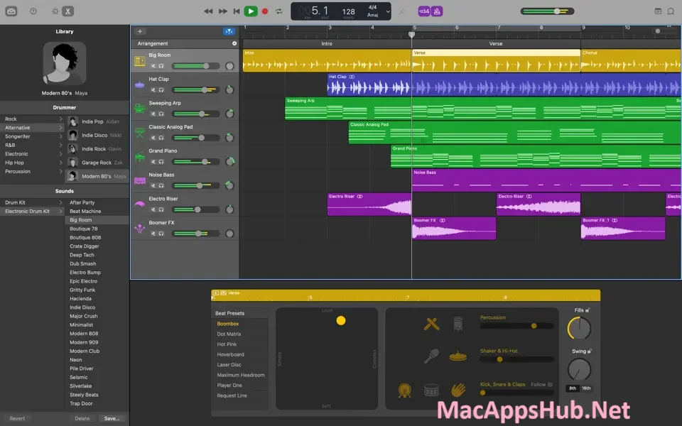Select the 16th swing button
This screenshot has width=682, height=426.
click(x=586, y=388)
